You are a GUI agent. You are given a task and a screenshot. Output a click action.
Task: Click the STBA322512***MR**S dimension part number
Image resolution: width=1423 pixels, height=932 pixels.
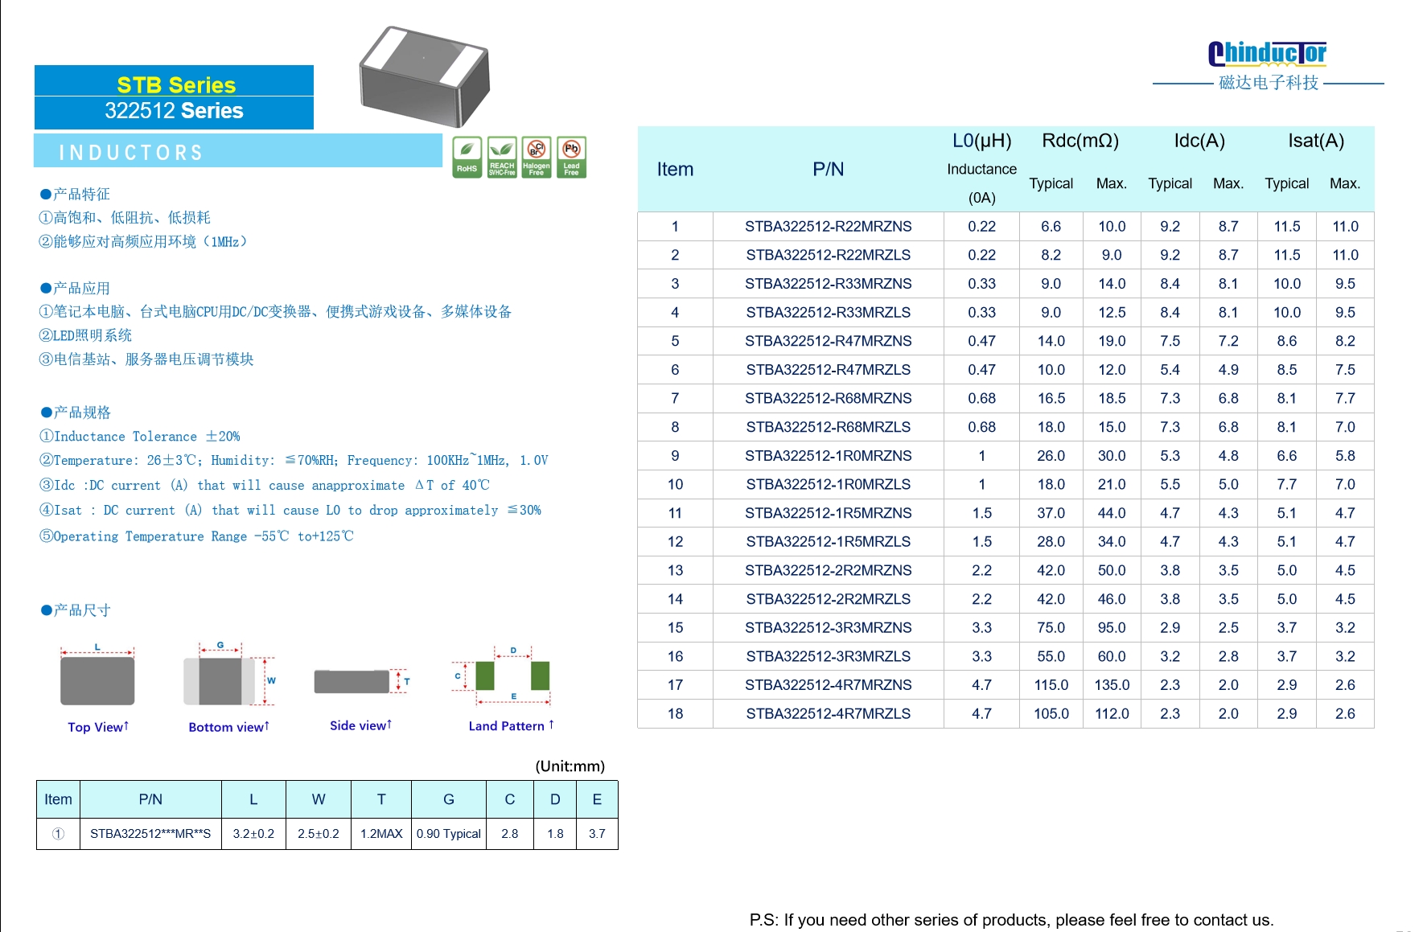(x=150, y=834)
